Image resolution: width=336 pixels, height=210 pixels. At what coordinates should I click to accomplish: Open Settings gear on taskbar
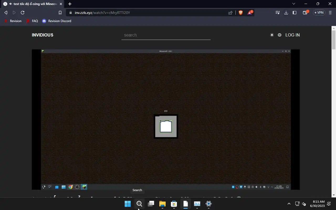point(208,204)
